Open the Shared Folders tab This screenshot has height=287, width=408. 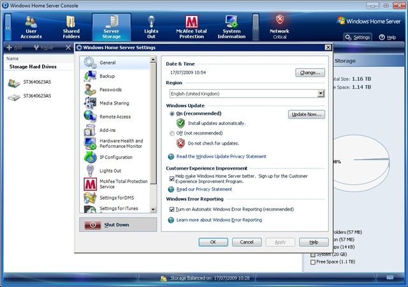[x=71, y=27]
